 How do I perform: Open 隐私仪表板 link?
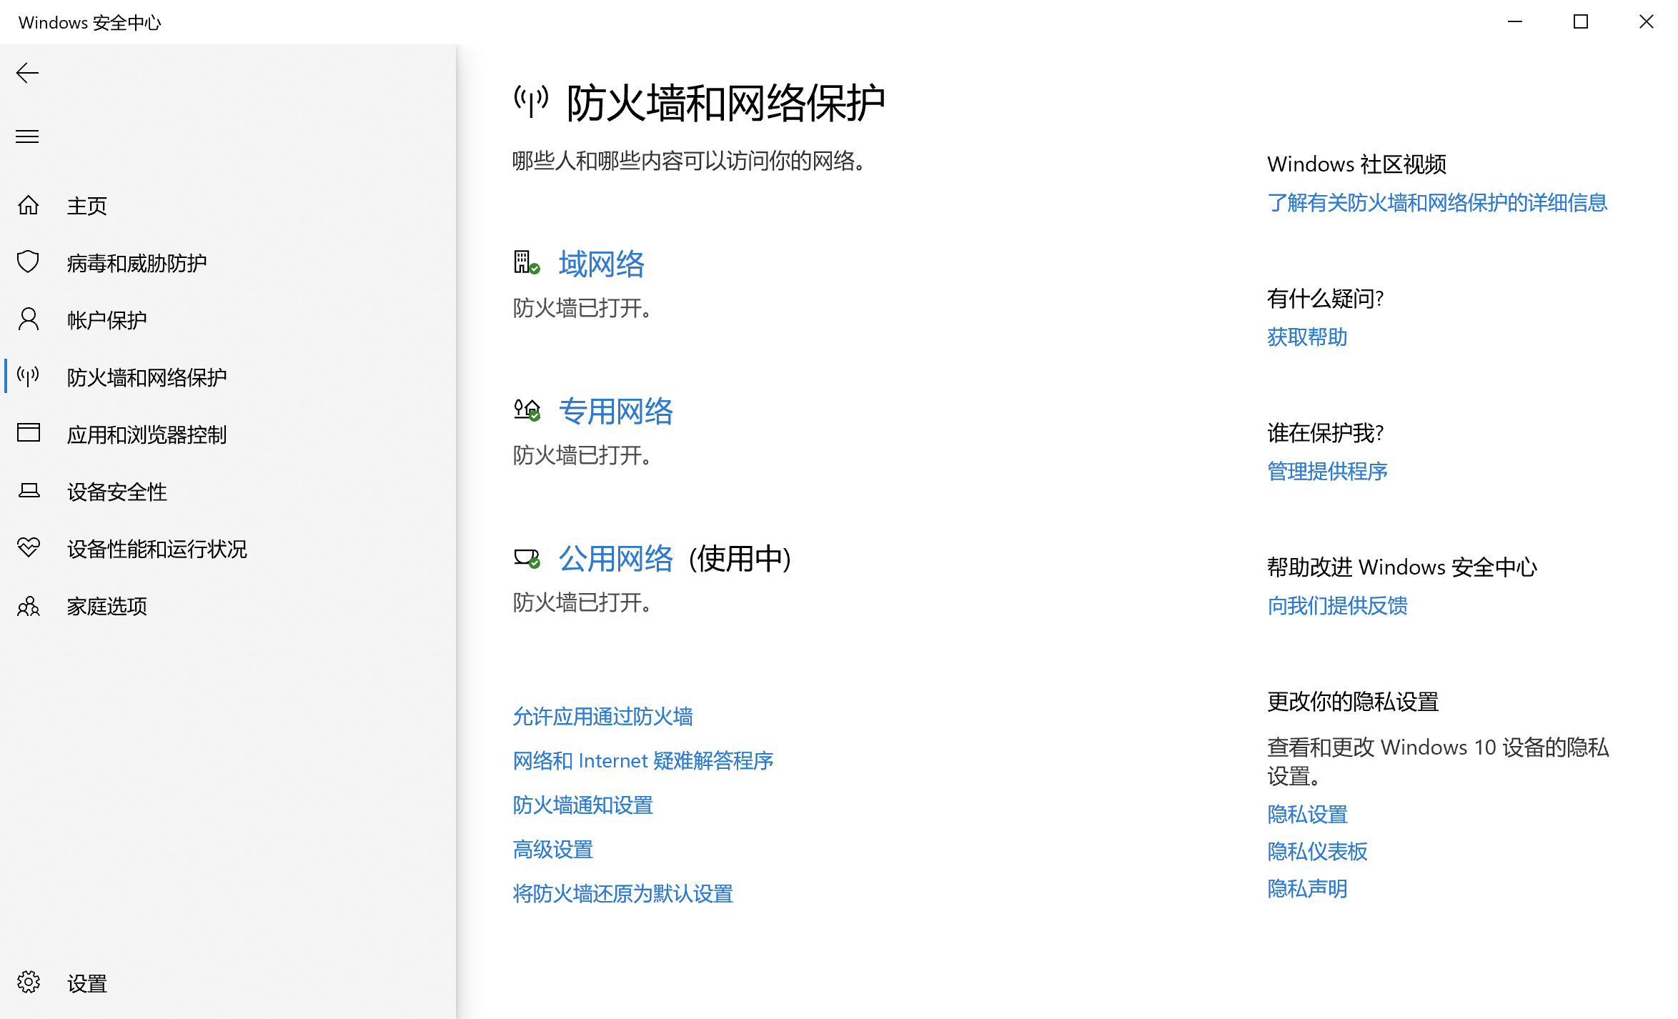point(1317,852)
